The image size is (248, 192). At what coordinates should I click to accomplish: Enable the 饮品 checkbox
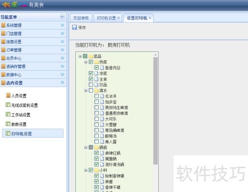click(x=91, y=85)
